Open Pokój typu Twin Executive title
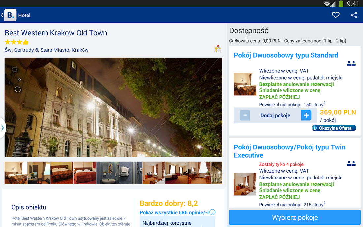363x227 pixels. [289, 151]
